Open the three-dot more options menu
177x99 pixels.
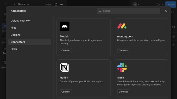point(61,4)
